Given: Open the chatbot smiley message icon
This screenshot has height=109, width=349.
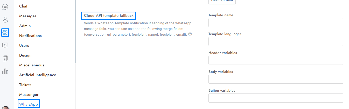Looking at the screenshot, I should coord(5,45).
